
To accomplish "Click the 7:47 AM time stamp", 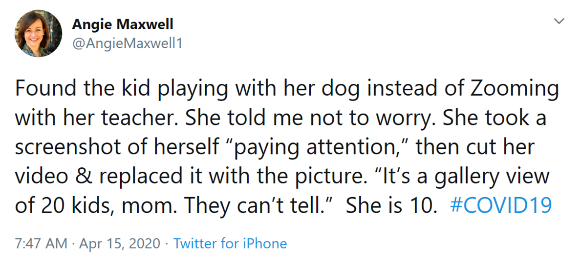I will (x=41, y=243).
